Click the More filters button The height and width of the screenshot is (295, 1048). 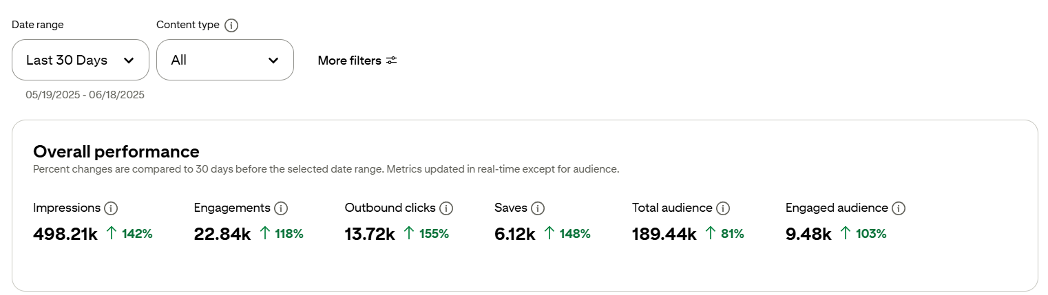(x=350, y=61)
